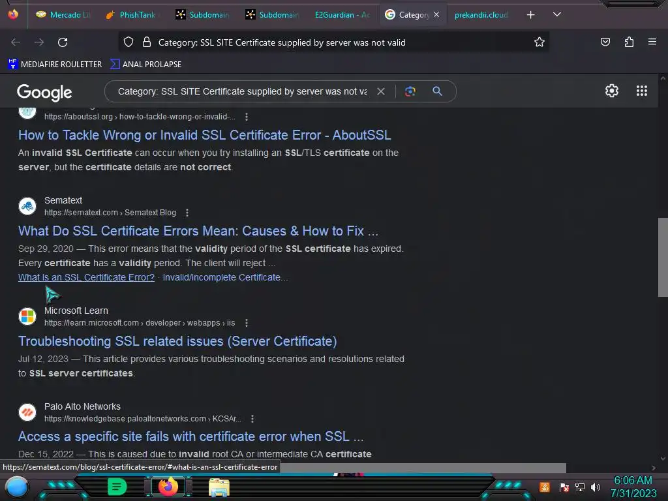The image size is (668, 501).
Task: Go to the Google home logo
Action: pos(44,92)
